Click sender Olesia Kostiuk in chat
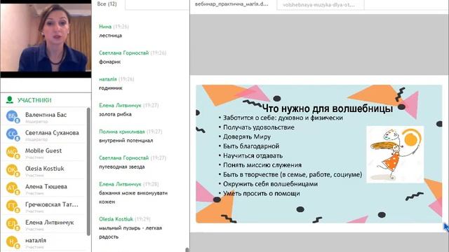Screen dimensions: 449x252 coord(116,219)
